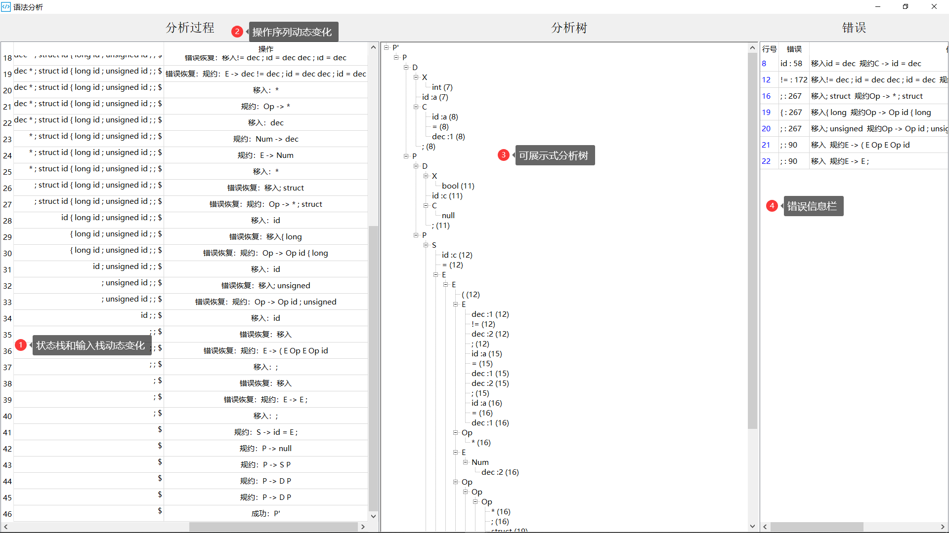Collapse the X node containing int (7)
The width and height of the screenshot is (949, 533).
pos(416,77)
